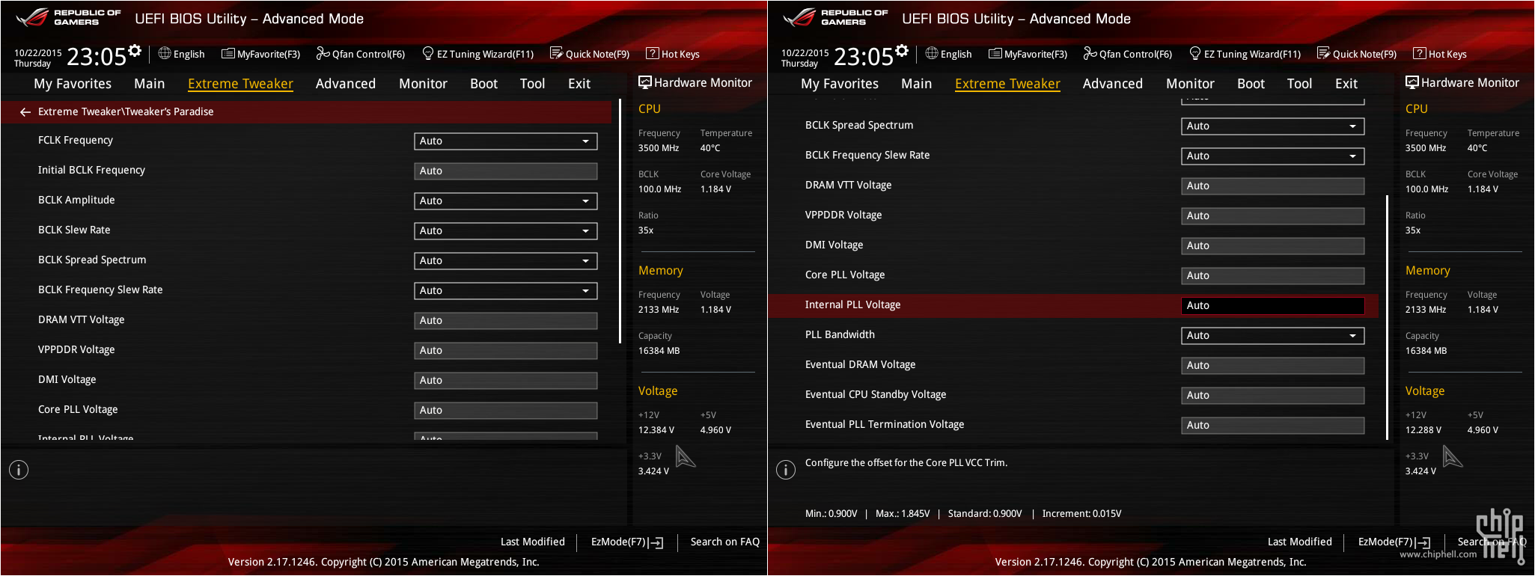Select the PLL Bandwidth row label
The height and width of the screenshot is (576, 1535).
click(840, 334)
